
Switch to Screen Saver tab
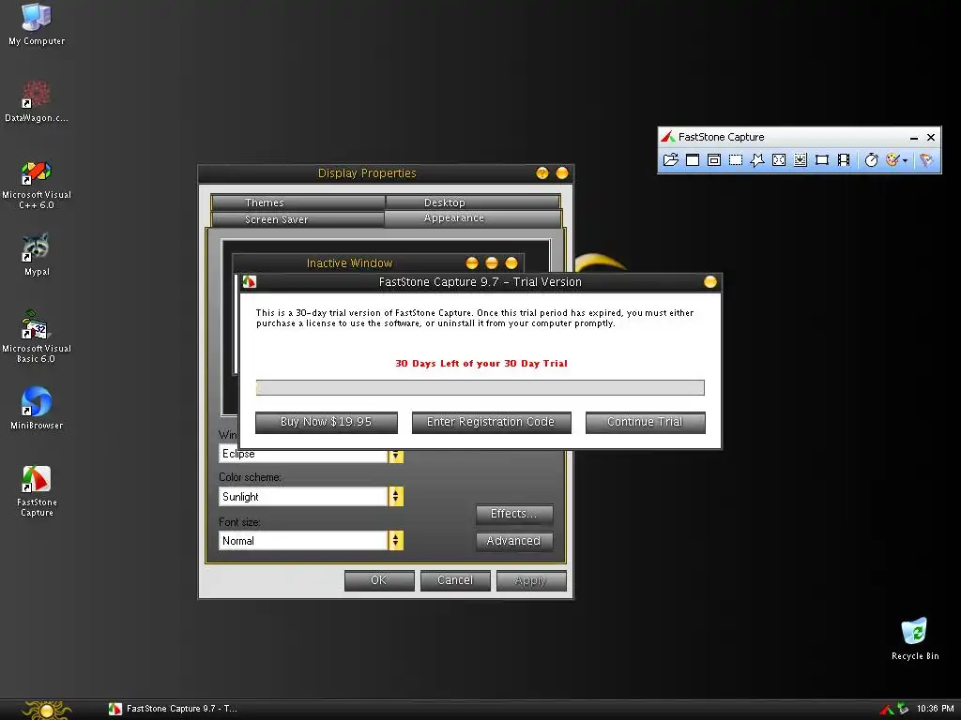click(x=297, y=219)
